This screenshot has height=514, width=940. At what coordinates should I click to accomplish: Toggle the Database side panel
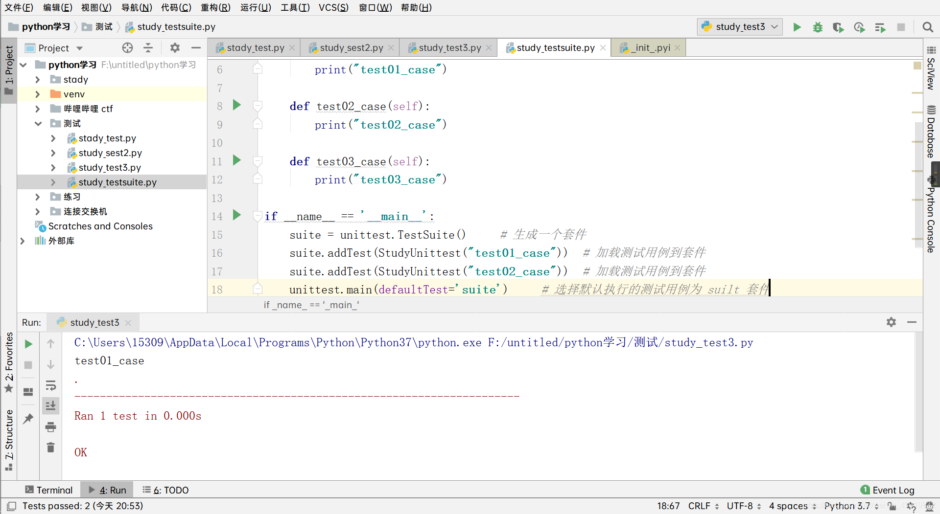point(931,132)
